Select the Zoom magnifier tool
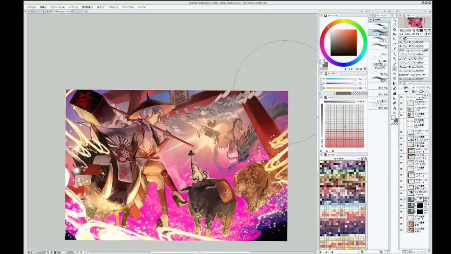Viewport: 451px width, 254px height. coord(394,20)
